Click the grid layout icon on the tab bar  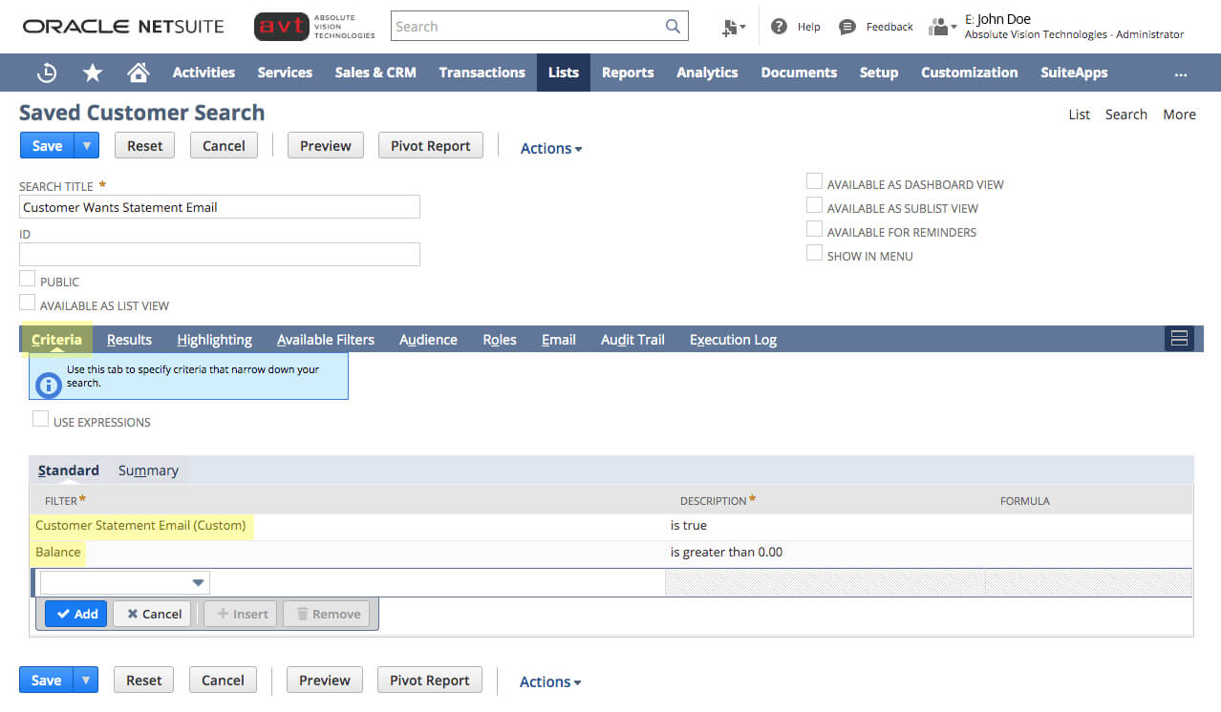[x=1178, y=338]
